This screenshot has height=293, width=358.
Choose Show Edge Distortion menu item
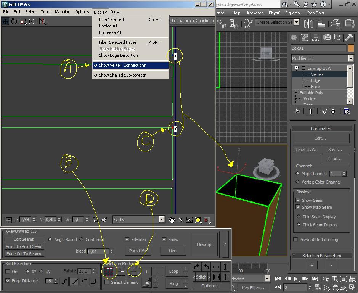[x=118, y=55]
